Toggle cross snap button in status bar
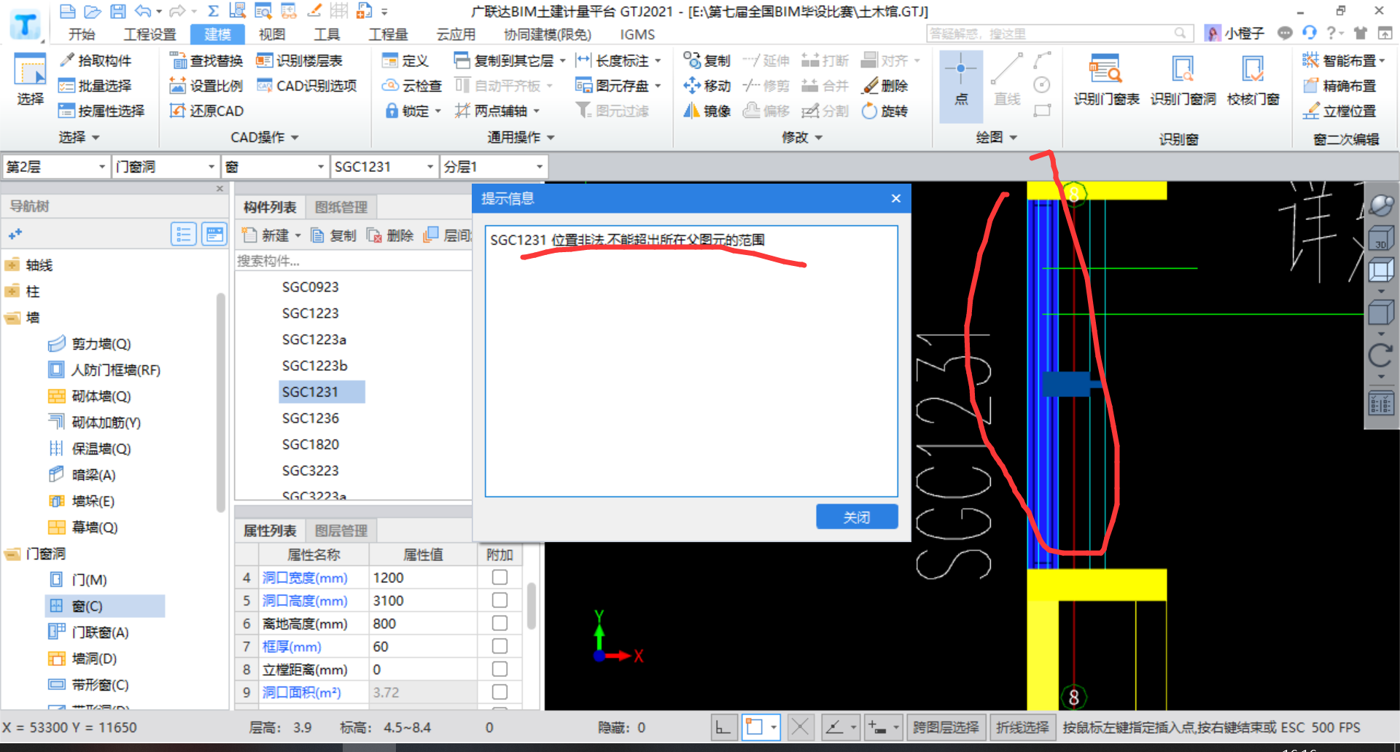The image size is (1400, 752). coord(800,727)
